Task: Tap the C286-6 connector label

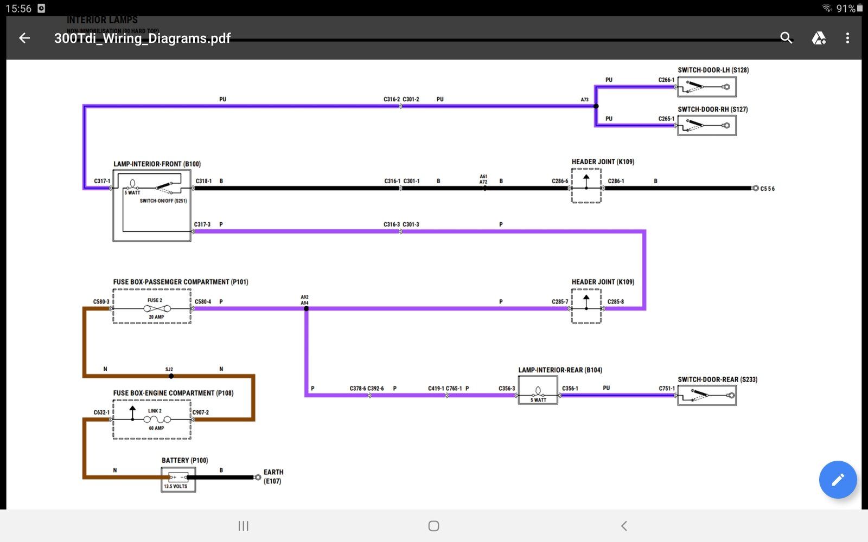Action: pyautogui.click(x=560, y=182)
